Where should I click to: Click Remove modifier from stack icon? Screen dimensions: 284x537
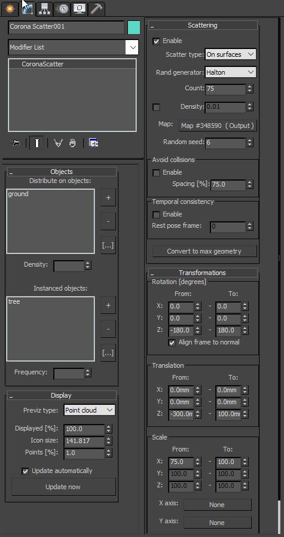[72, 143]
